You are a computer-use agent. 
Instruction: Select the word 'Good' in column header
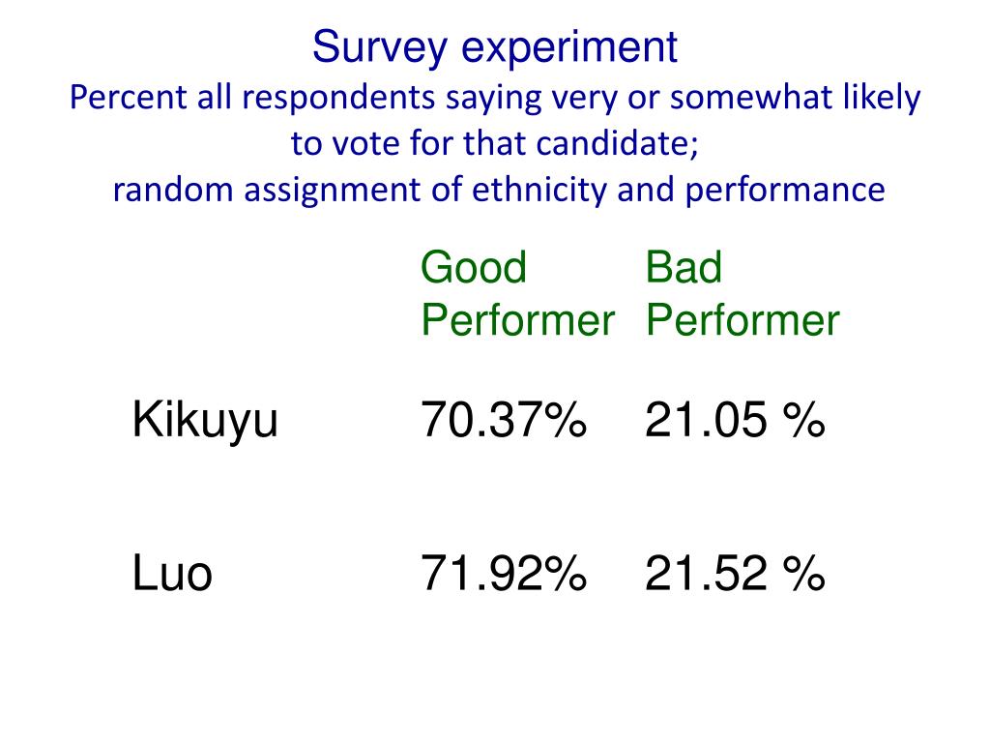(474, 268)
